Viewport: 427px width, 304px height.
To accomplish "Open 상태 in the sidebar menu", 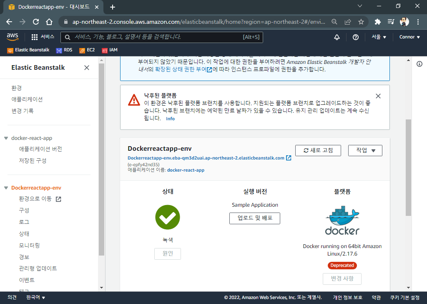I will [x=24, y=234].
